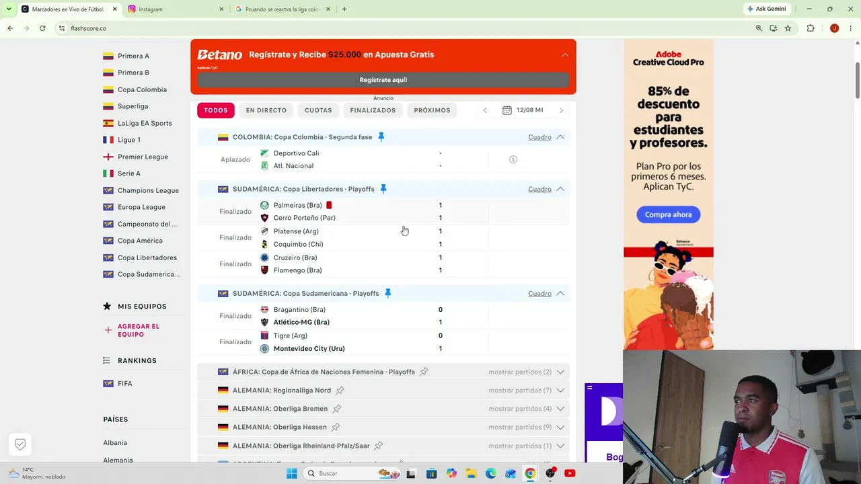The height and width of the screenshot is (484, 861).
Task: Open Cuadro link for Copa Libertadores
Action: pyautogui.click(x=539, y=189)
